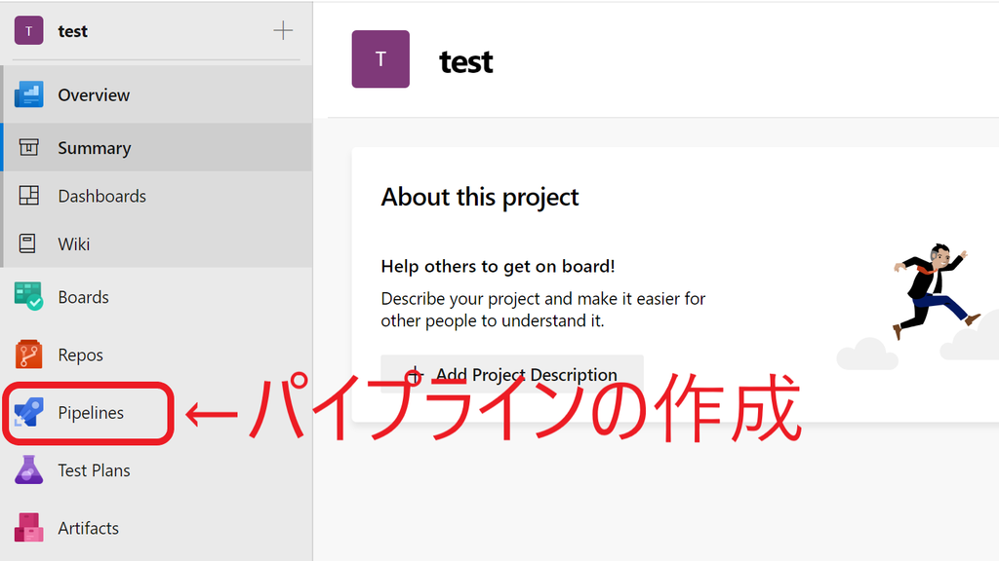Click the Test Plans flask icon
The image size is (999, 561).
(x=28, y=470)
